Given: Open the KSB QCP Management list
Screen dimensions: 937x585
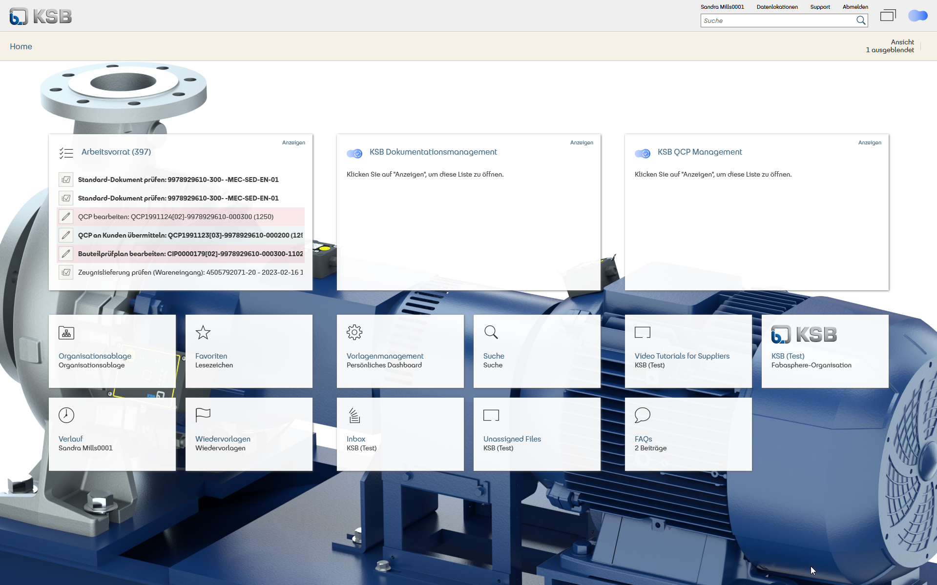Looking at the screenshot, I should (x=870, y=142).
